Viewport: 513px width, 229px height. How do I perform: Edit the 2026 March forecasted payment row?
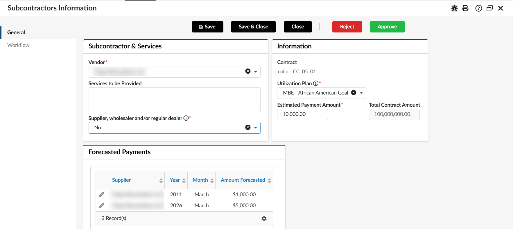tap(101, 206)
